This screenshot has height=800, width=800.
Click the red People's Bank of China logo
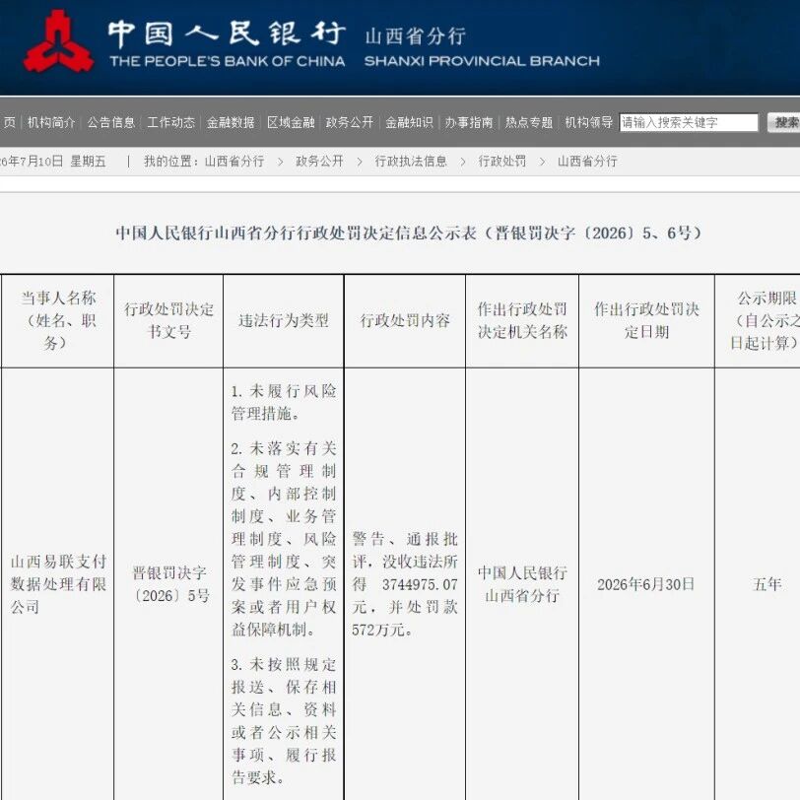[x=58, y=41]
